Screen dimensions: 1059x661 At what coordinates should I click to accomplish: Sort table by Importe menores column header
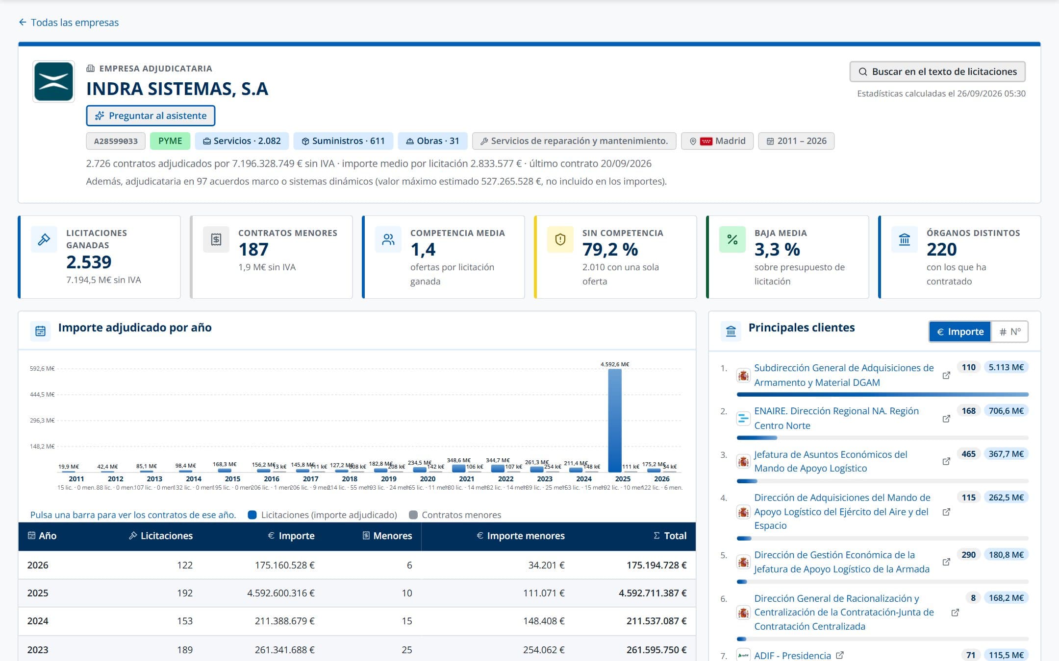(521, 536)
